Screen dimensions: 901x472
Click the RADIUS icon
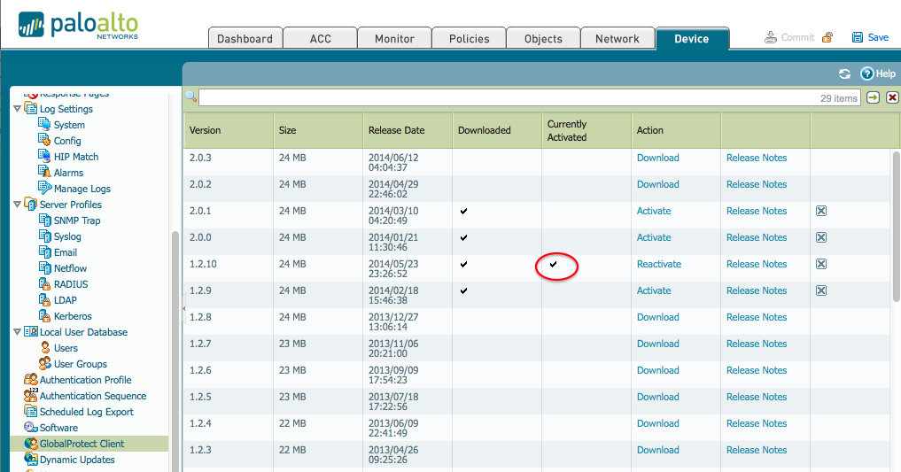45,283
